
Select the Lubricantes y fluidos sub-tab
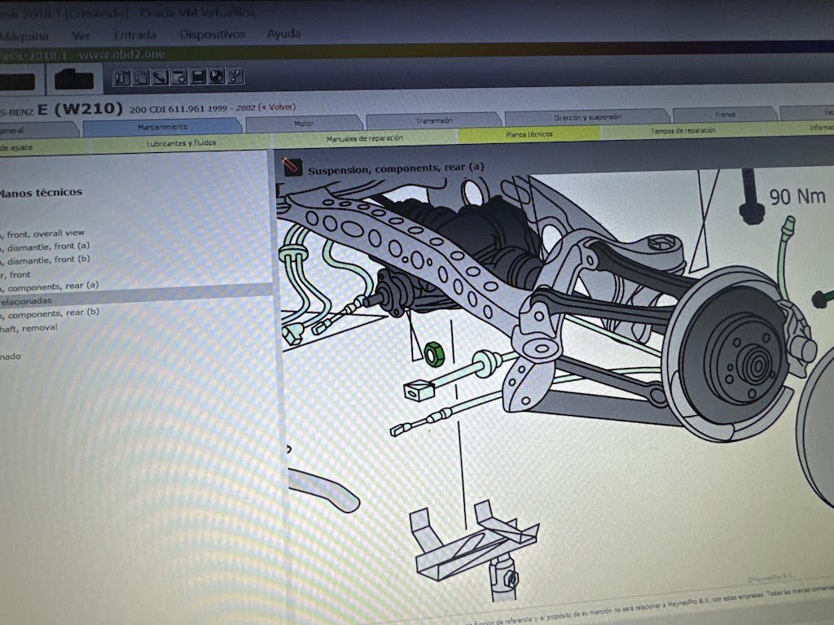181,142
